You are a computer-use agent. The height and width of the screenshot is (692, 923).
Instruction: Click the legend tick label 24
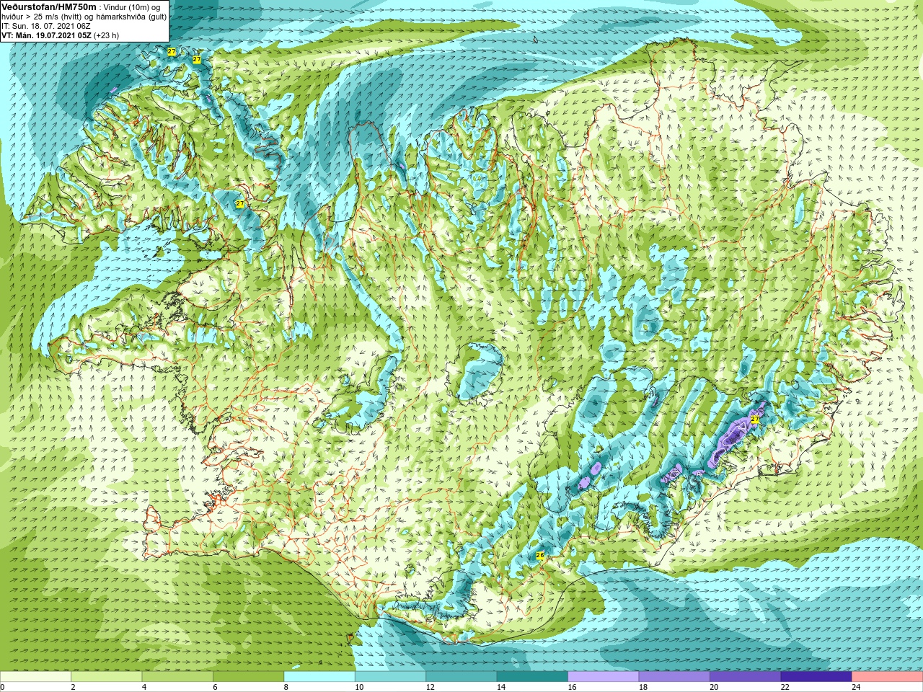(x=856, y=687)
